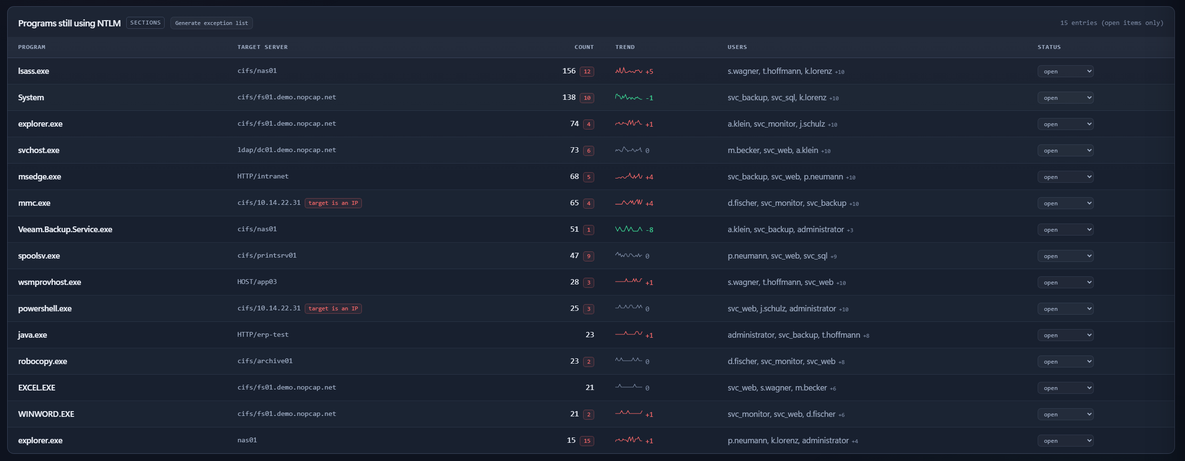Click users 'administrator, svc_backup, t.hoffmann'
The height and width of the screenshot is (461, 1185).
pyautogui.click(x=794, y=335)
